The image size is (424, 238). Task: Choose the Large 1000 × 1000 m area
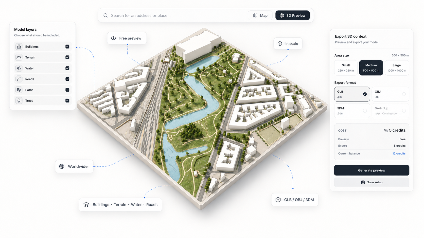pyautogui.click(x=397, y=68)
